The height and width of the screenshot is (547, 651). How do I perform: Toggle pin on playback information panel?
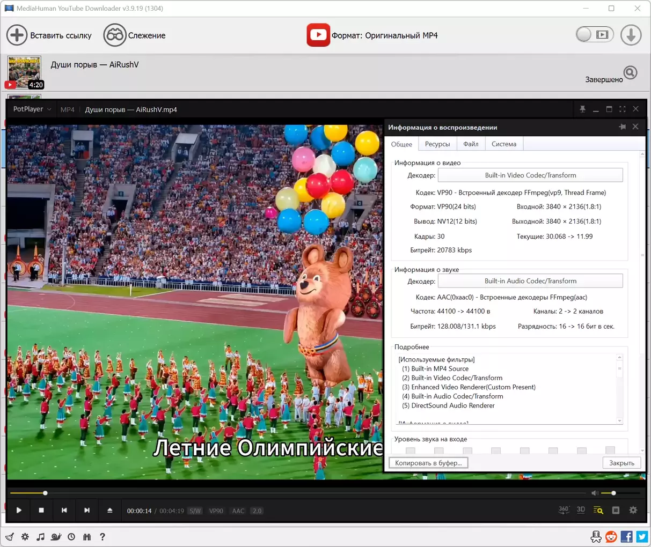(622, 127)
